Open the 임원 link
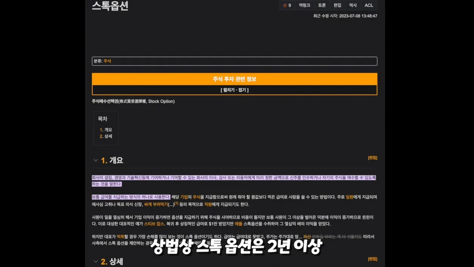474x267 pixels. coord(349,197)
